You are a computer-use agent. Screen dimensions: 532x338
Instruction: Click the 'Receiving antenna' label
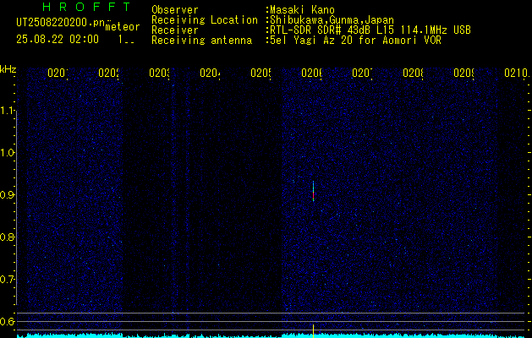[x=201, y=41]
